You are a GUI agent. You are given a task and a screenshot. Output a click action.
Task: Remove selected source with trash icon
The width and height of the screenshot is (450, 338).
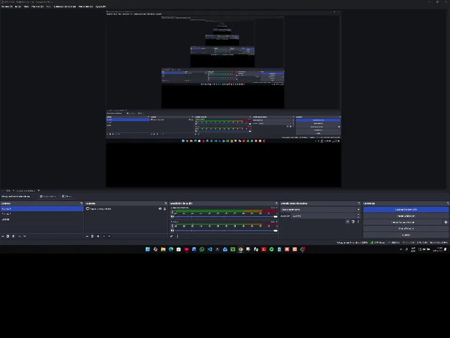[92, 236]
